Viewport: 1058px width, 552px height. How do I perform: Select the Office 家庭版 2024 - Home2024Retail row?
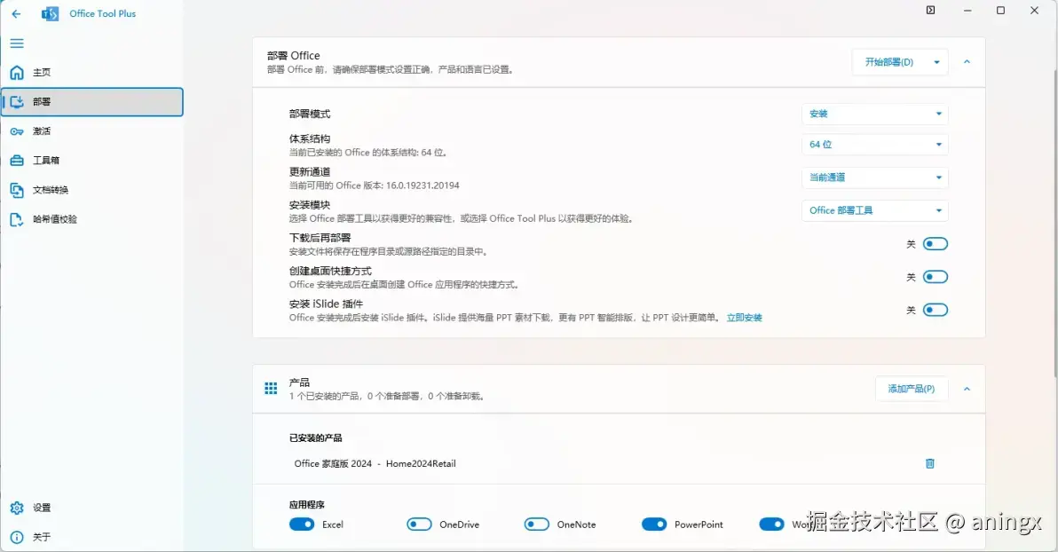pyautogui.click(x=619, y=463)
